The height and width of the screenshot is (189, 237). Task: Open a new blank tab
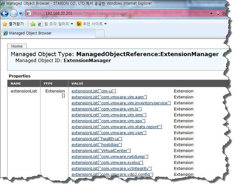click(100, 34)
